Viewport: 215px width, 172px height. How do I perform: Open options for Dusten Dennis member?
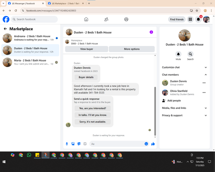pyautogui.click(x=204, y=83)
